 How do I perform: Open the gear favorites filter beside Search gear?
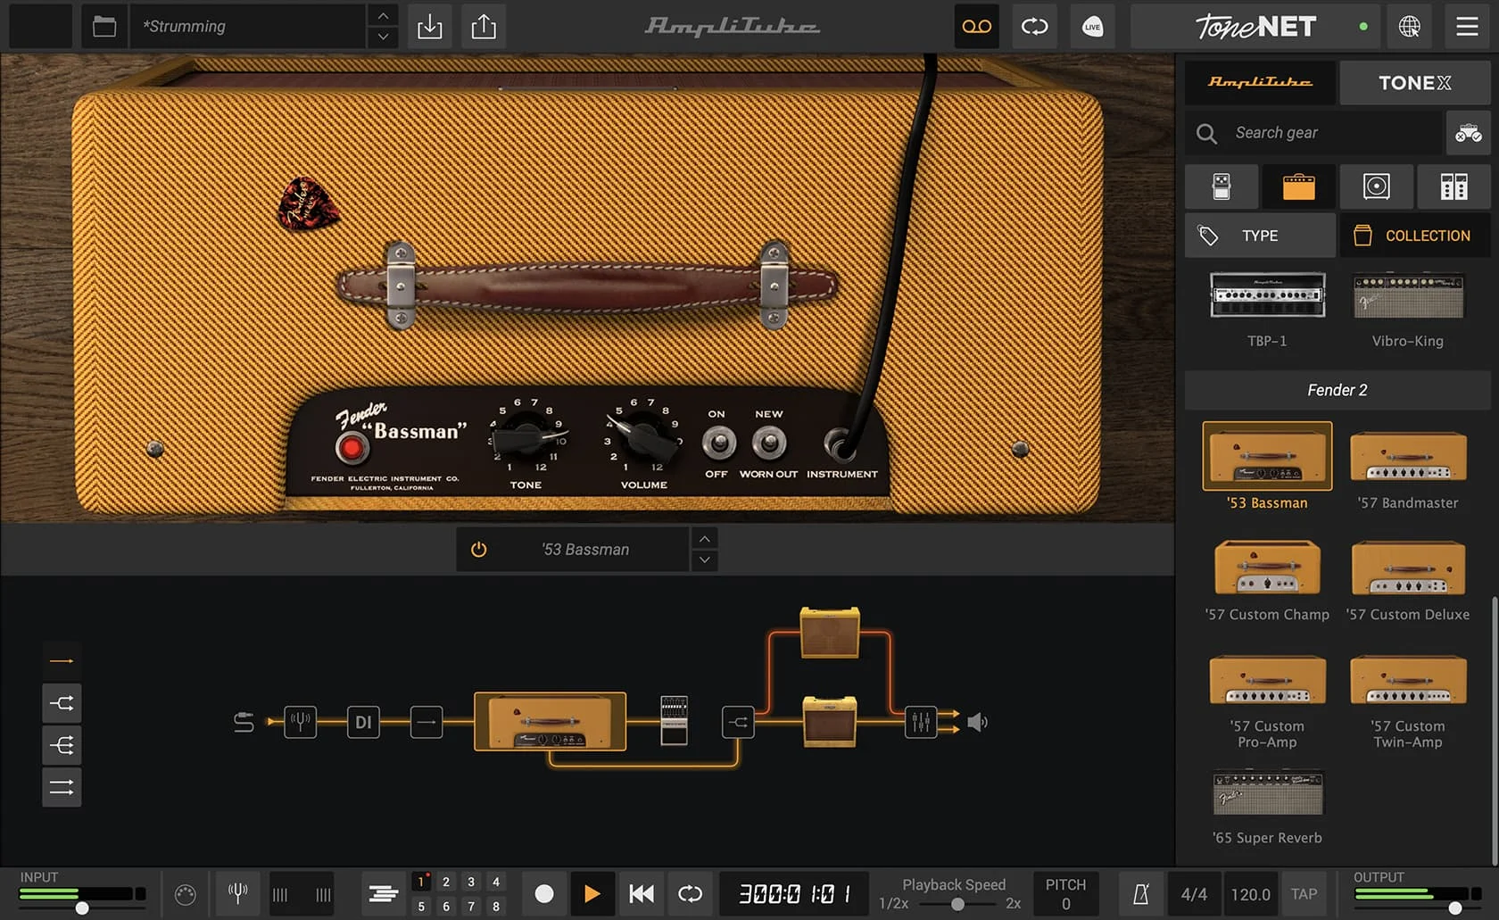(1468, 132)
